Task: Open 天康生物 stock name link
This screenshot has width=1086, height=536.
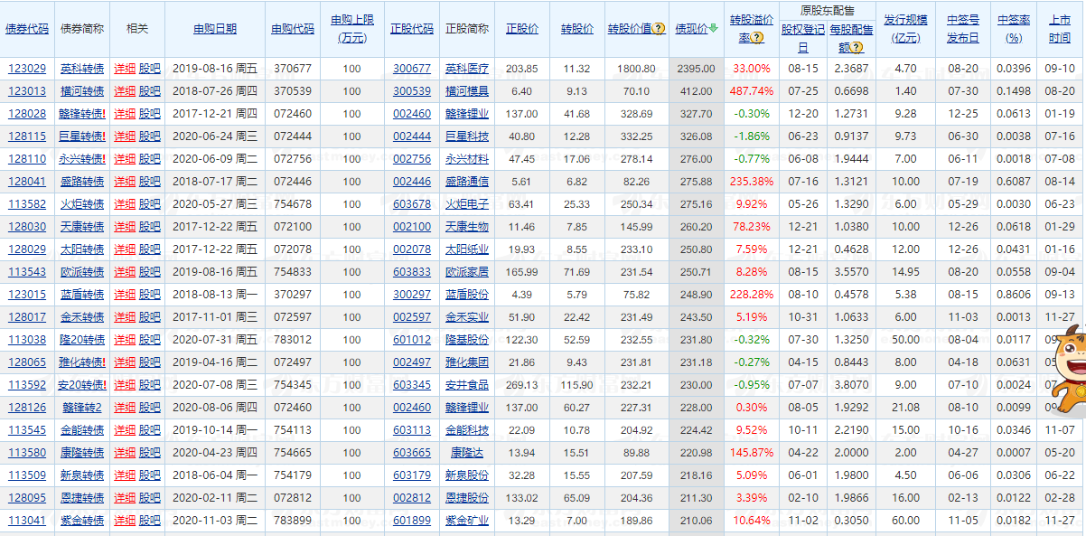Action: [x=467, y=227]
